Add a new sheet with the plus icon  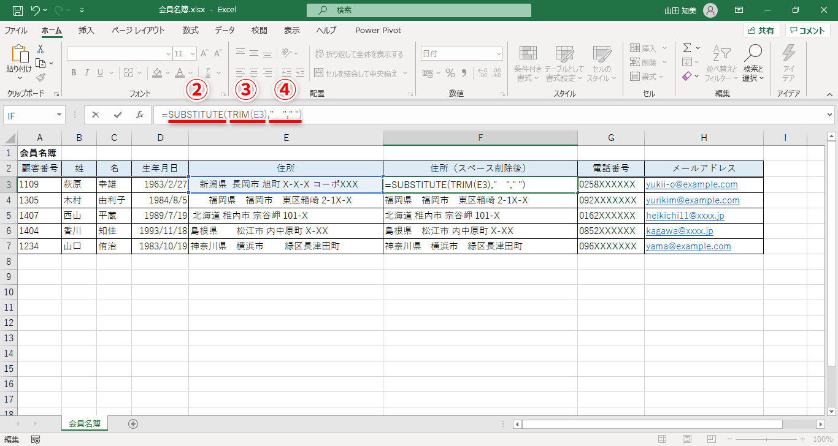point(133,423)
